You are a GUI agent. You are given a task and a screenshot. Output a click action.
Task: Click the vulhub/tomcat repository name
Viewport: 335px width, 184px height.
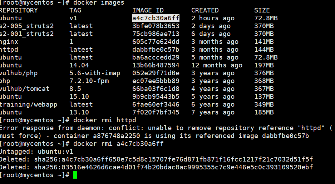(x=25, y=89)
